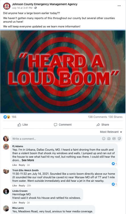The height and width of the screenshot is (214, 126).
Task: Insert an emoji in the comment box
Action: (104, 139)
